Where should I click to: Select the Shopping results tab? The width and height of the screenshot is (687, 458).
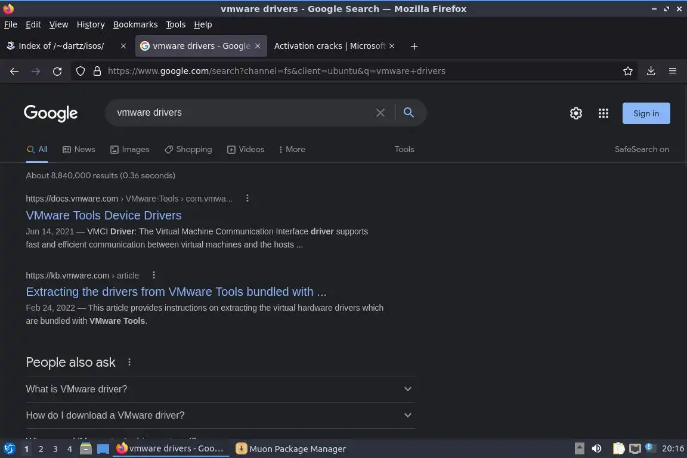tap(188, 150)
